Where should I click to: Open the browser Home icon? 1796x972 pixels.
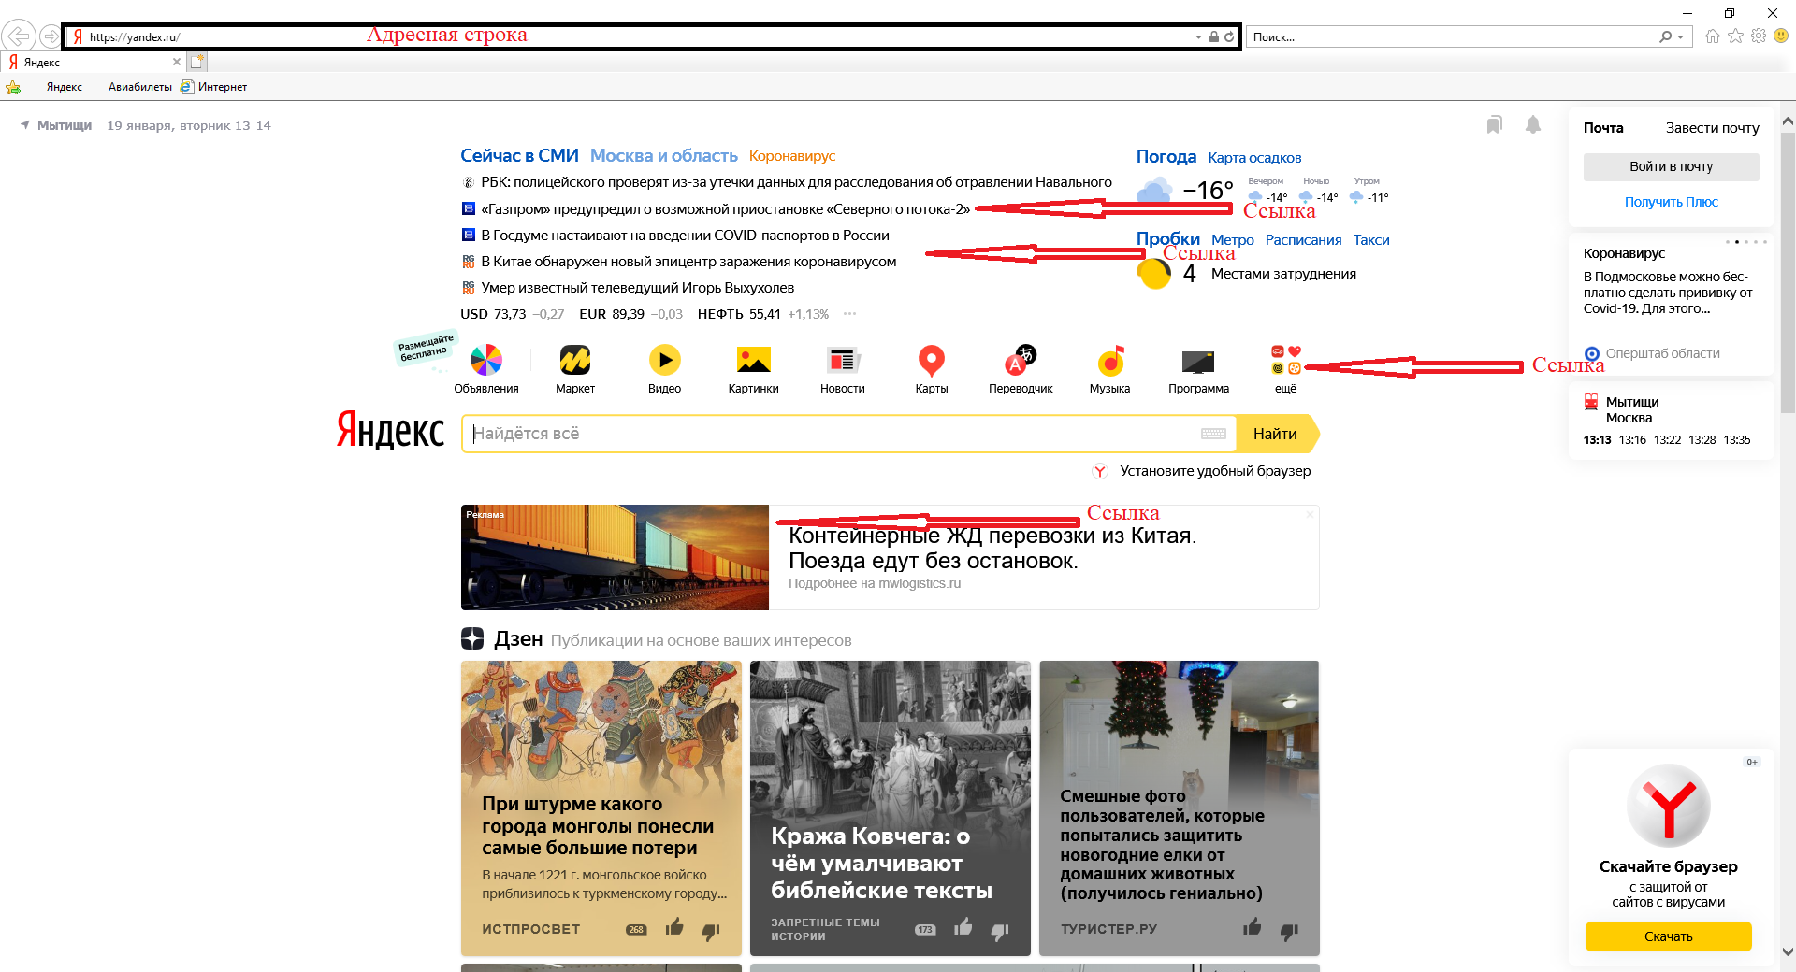click(x=1713, y=36)
